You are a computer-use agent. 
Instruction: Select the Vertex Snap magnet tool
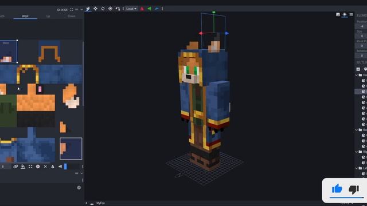coord(118,9)
